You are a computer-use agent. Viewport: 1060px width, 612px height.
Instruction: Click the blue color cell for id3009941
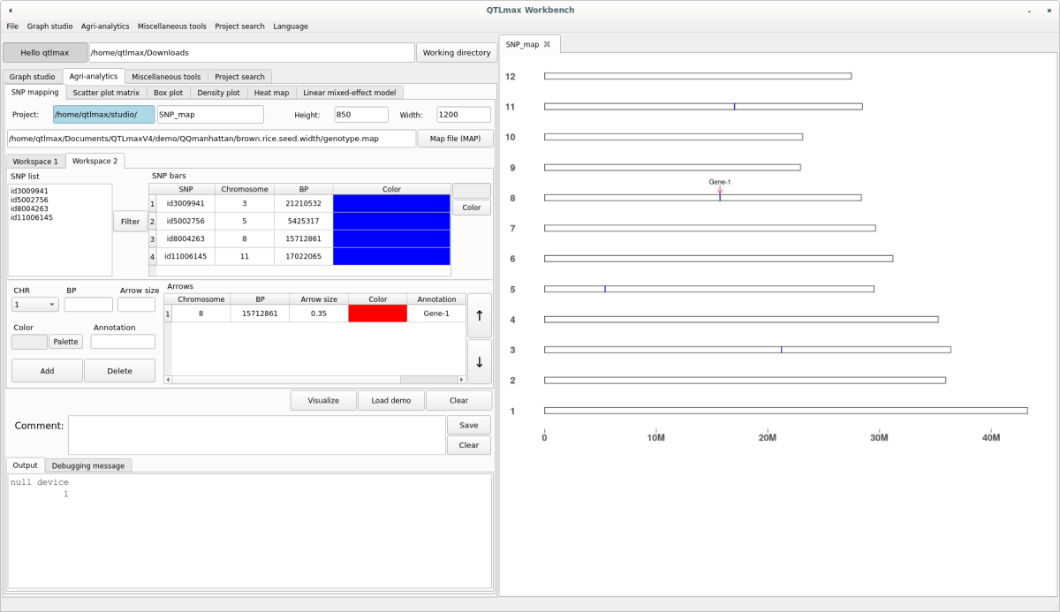391,203
